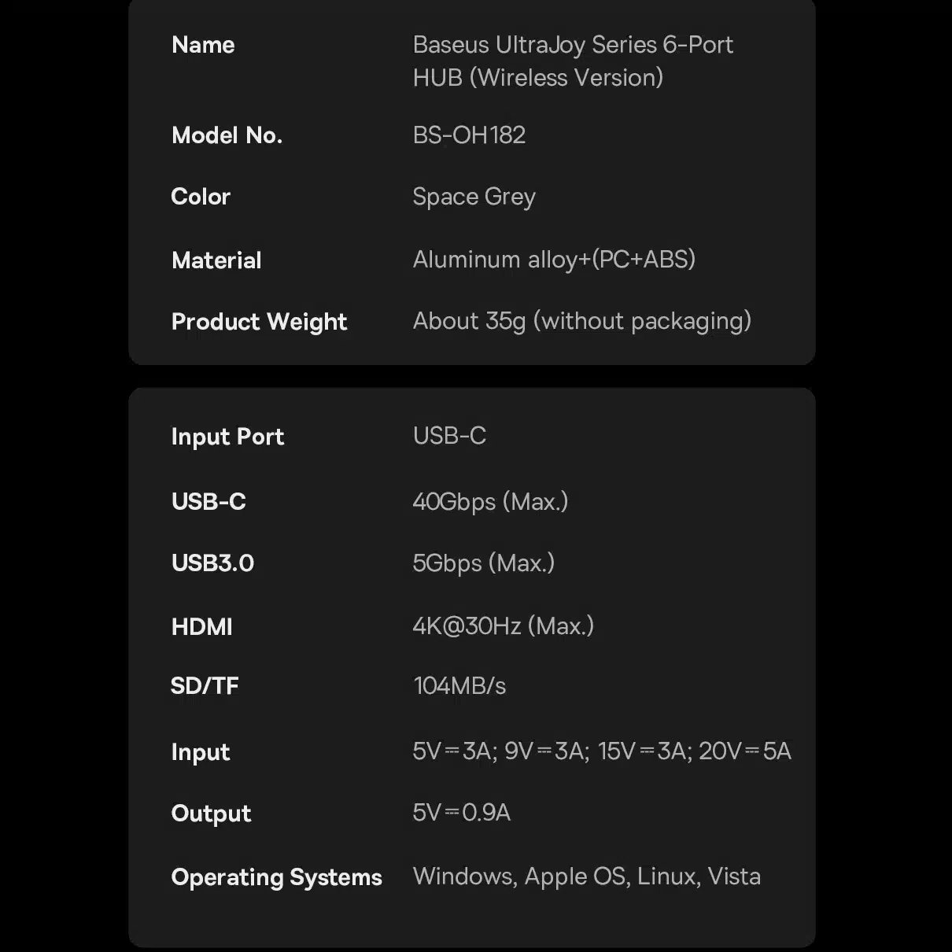Click the 104MB/s speed value
This screenshot has height=952, width=952.
coord(459,686)
